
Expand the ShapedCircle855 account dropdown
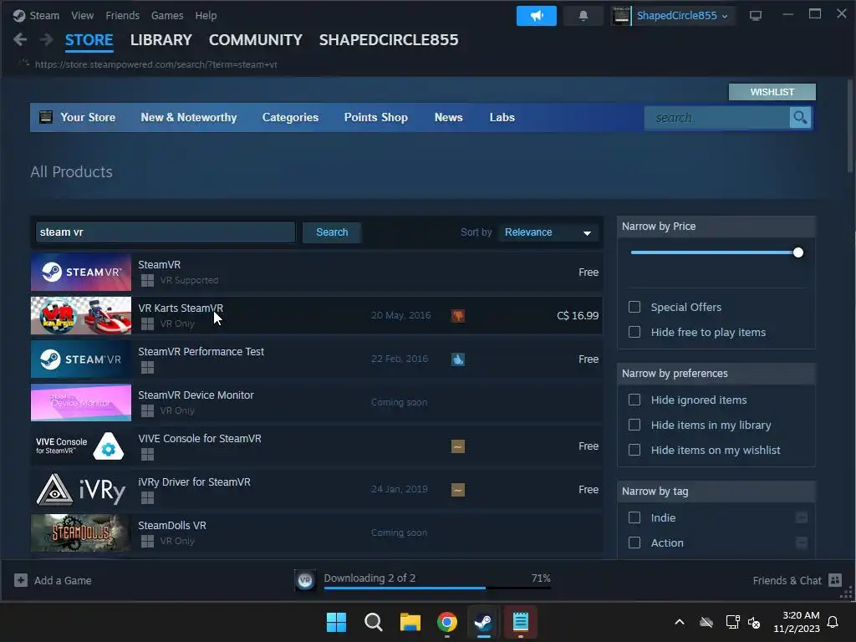(682, 16)
